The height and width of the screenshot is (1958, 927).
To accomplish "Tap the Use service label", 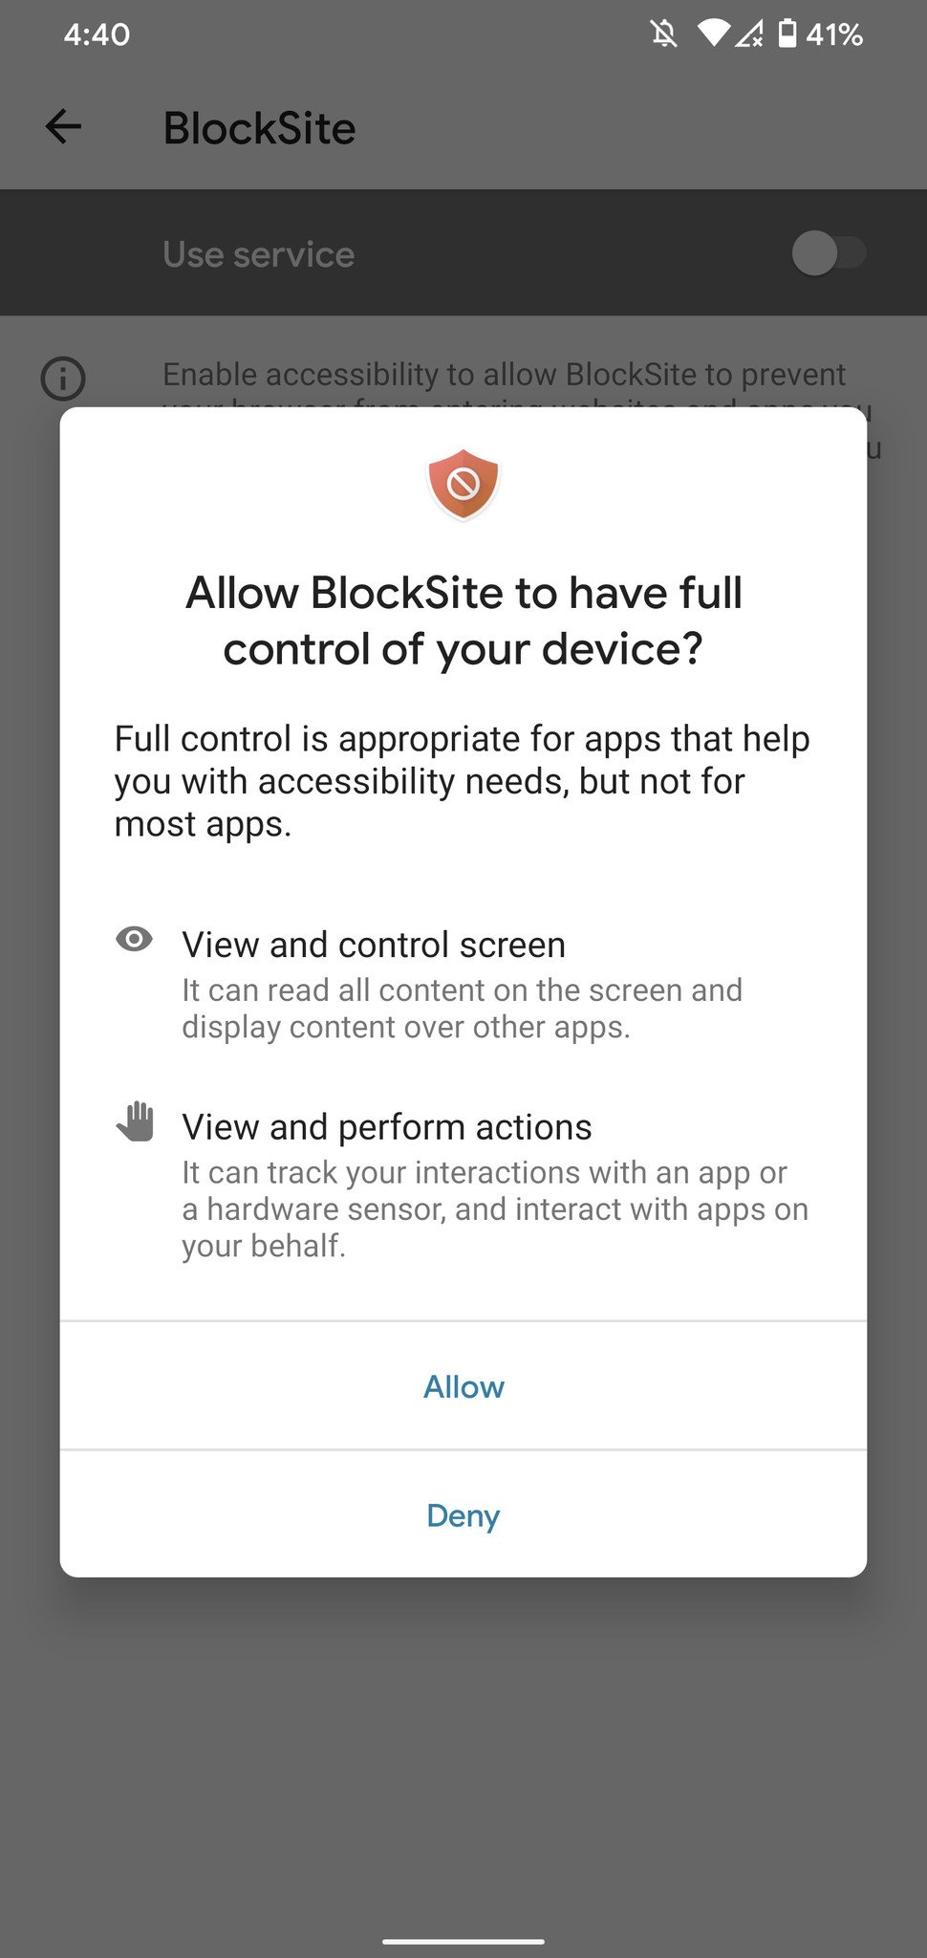I will (x=258, y=254).
